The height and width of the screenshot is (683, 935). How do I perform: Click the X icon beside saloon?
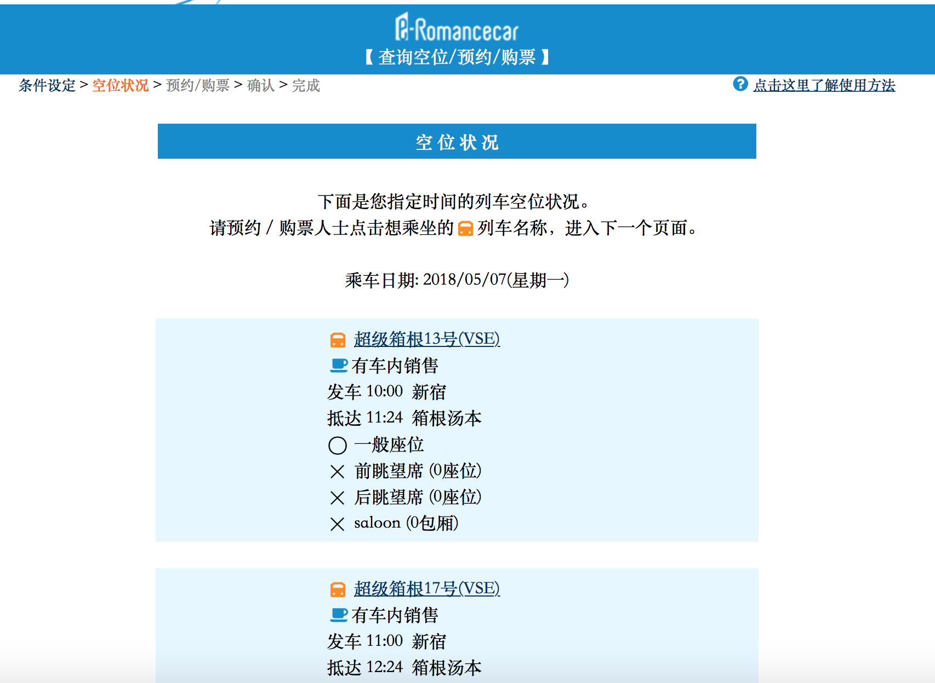pyautogui.click(x=338, y=524)
